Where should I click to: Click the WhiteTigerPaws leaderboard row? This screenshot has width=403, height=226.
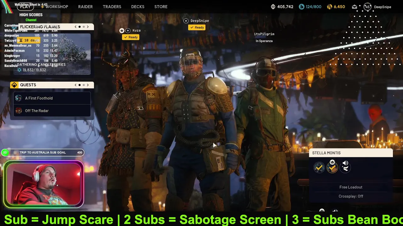tap(31, 31)
